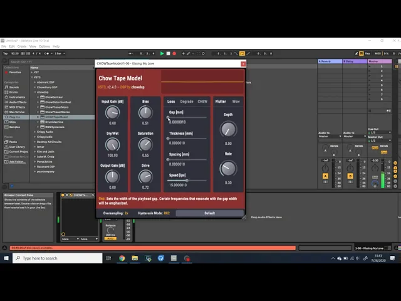Viewport: 401px width, 301px height.
Task: Open the Create menu
Action: pyautogui.click(x=22, y=46)
